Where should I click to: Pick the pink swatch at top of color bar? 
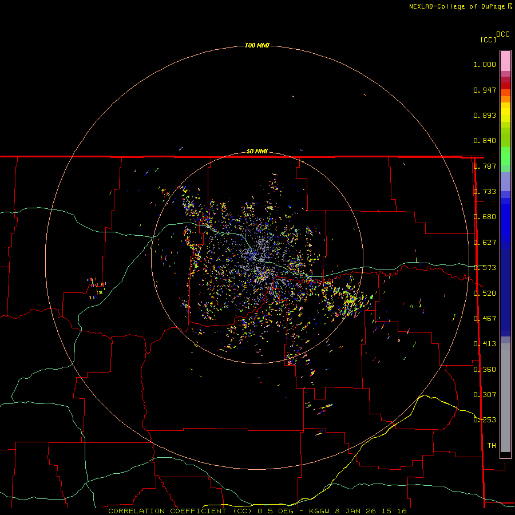click(505, 61)
